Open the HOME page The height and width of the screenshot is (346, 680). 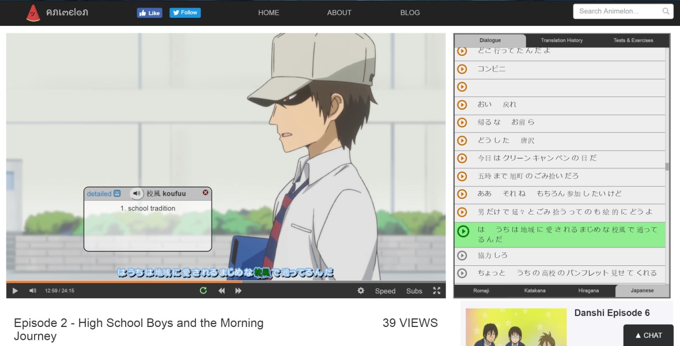269,13
